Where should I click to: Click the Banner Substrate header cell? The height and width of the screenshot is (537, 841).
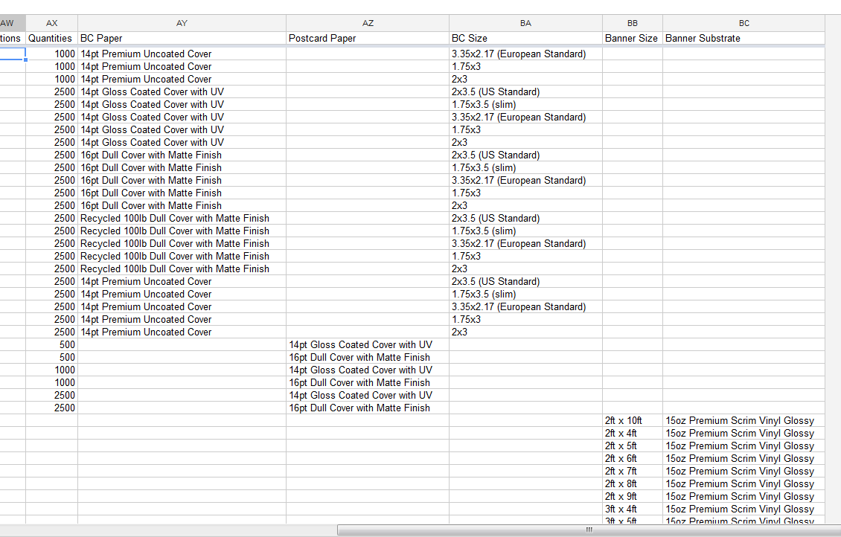pos(744,38)
